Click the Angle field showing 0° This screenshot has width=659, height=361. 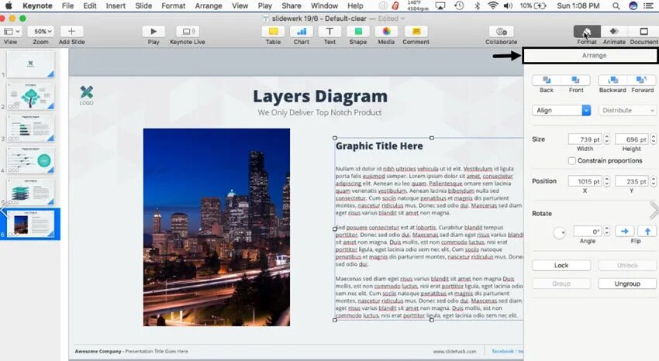(588, 232)
